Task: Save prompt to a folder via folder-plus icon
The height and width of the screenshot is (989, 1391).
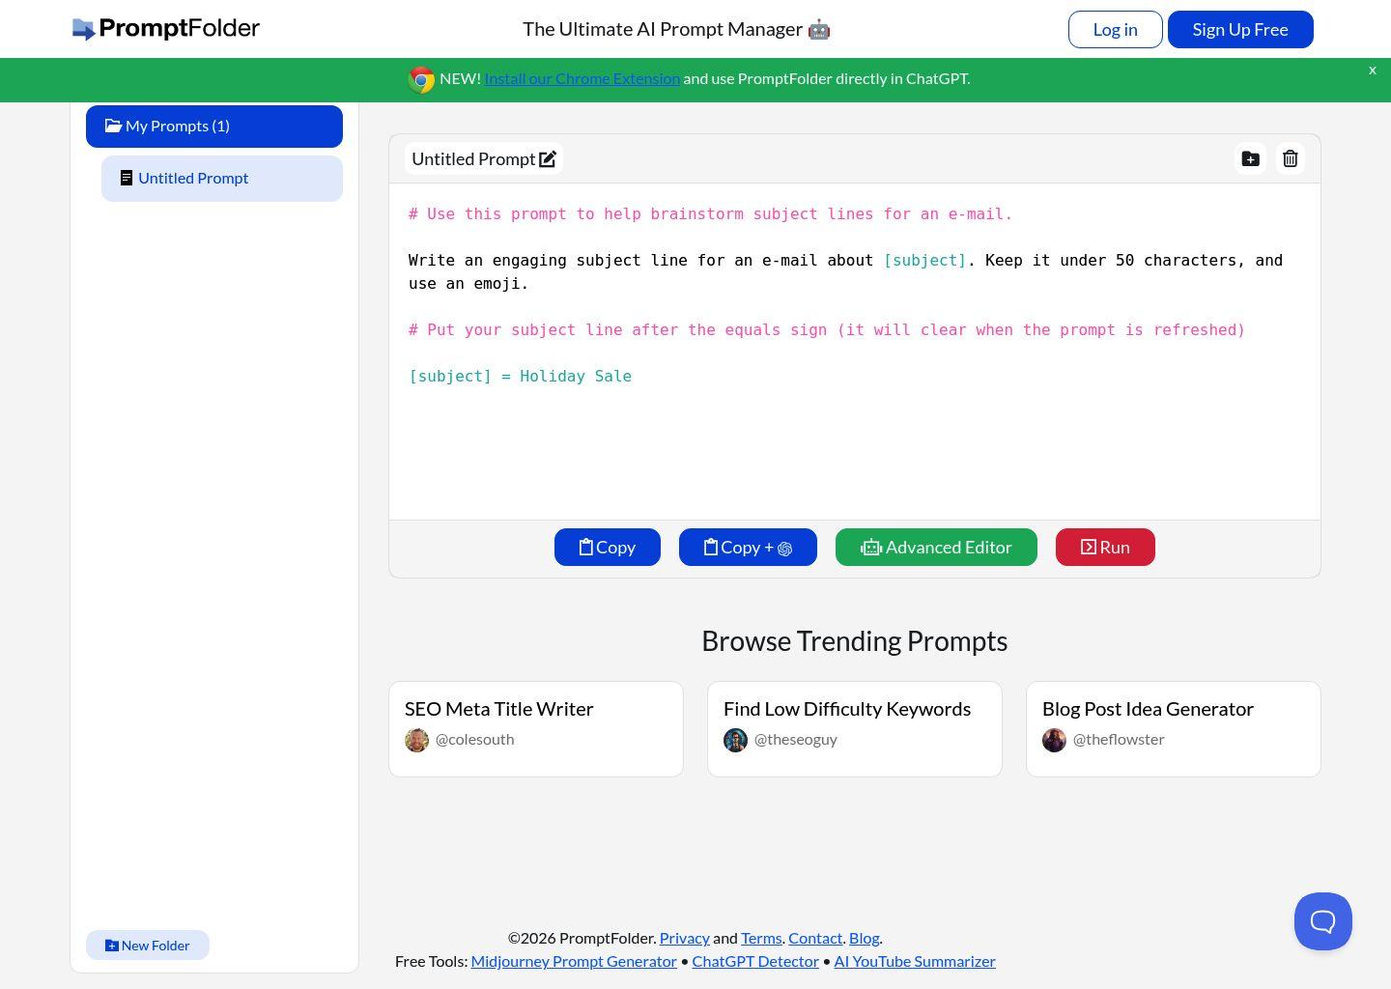Action: pyautogui.click(x=1250, y=158)
